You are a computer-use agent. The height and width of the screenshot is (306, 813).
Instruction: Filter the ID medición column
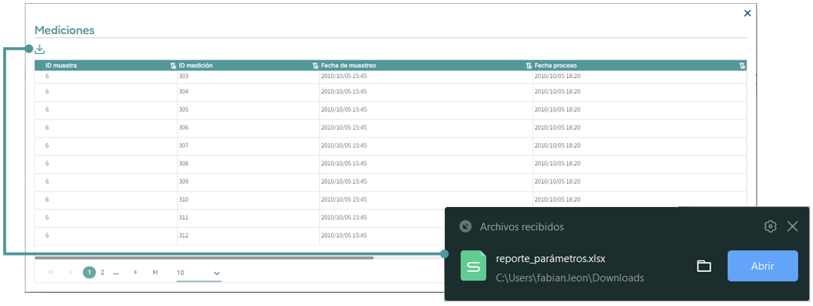pos(315,66)
